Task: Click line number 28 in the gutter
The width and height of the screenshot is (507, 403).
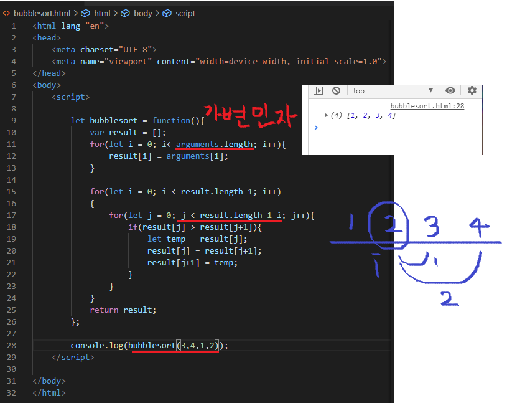Action: click(x=11, y=345)
